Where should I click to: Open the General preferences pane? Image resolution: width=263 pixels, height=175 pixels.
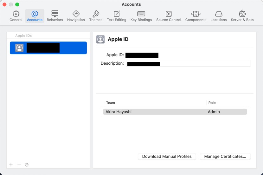[x=16, y=16]
